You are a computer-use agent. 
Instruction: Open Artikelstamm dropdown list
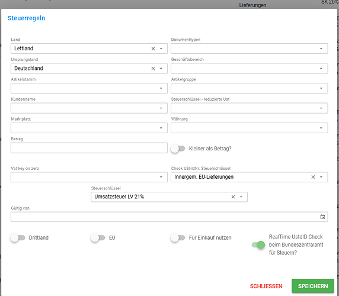[161, 88]
